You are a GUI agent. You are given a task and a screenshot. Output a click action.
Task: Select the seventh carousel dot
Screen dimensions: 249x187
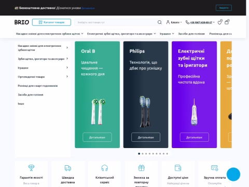pyautogui.click(x=160, y=154)
